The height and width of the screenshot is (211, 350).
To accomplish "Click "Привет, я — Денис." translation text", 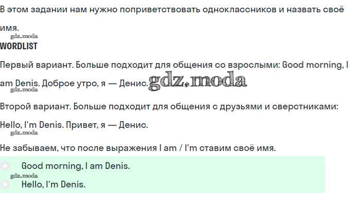I will [113, 124].
